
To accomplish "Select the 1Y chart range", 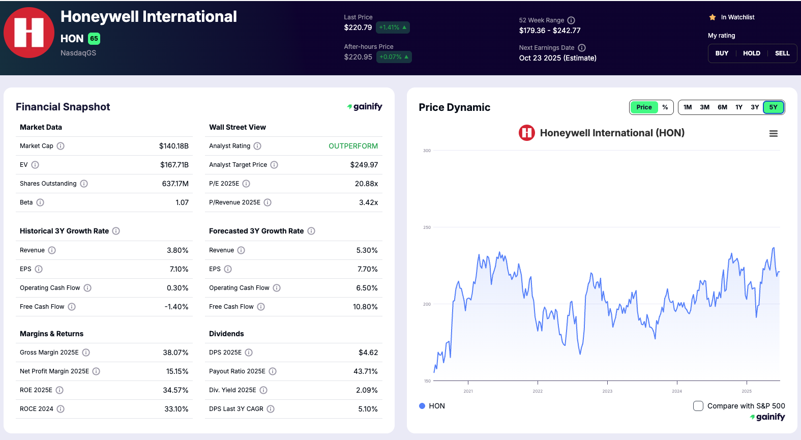I will tap(739, 107).
